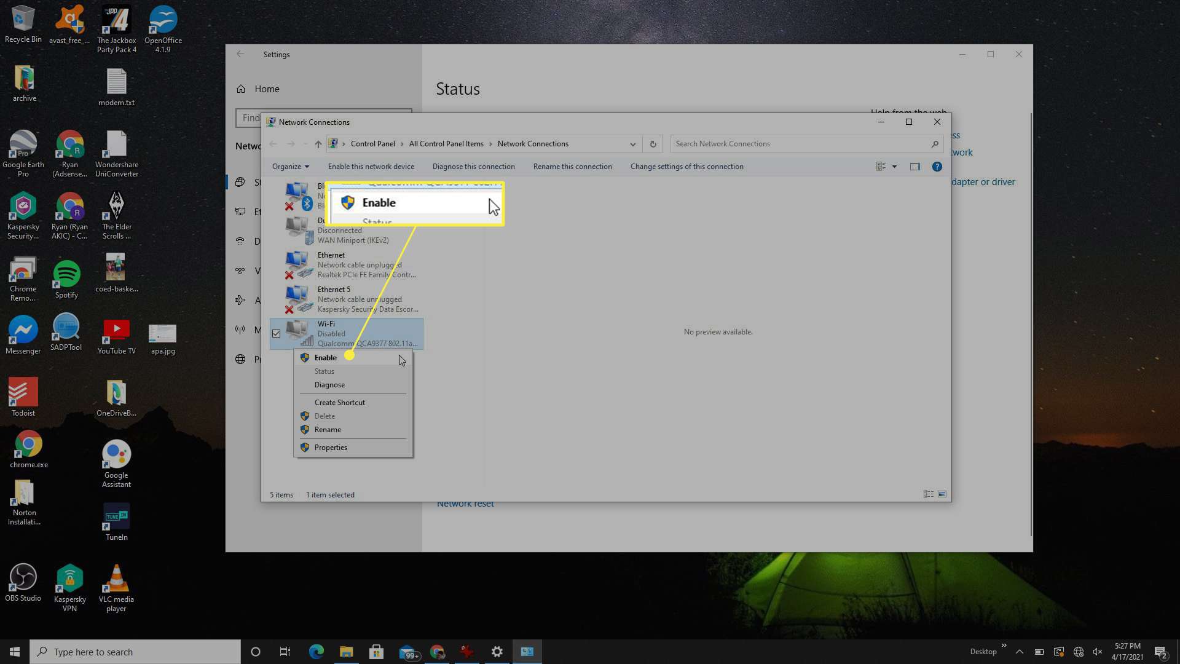Select Enable from the Wi-Fi context menu
Screen dimensions: 1180x664
pyautogui.click(x=326, y=358)
